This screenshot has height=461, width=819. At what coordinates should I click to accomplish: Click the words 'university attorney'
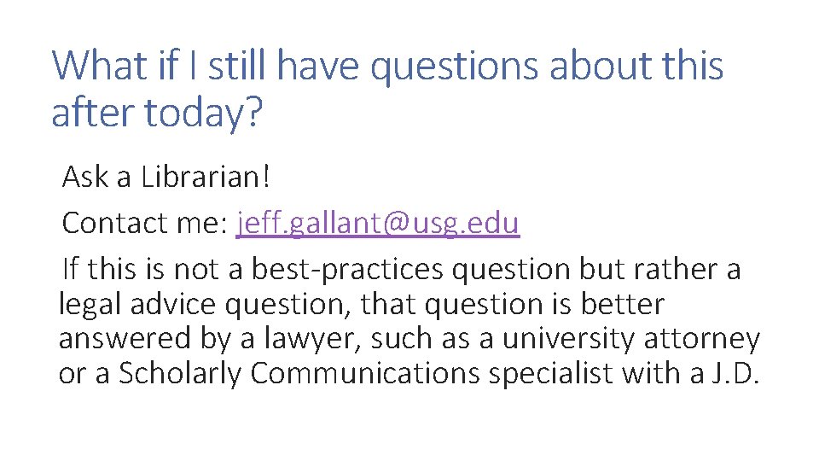tap(630, 339)
